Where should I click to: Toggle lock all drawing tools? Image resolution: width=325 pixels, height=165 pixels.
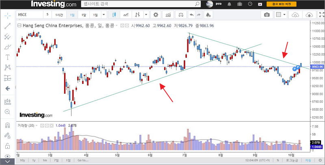coord(7,146)
